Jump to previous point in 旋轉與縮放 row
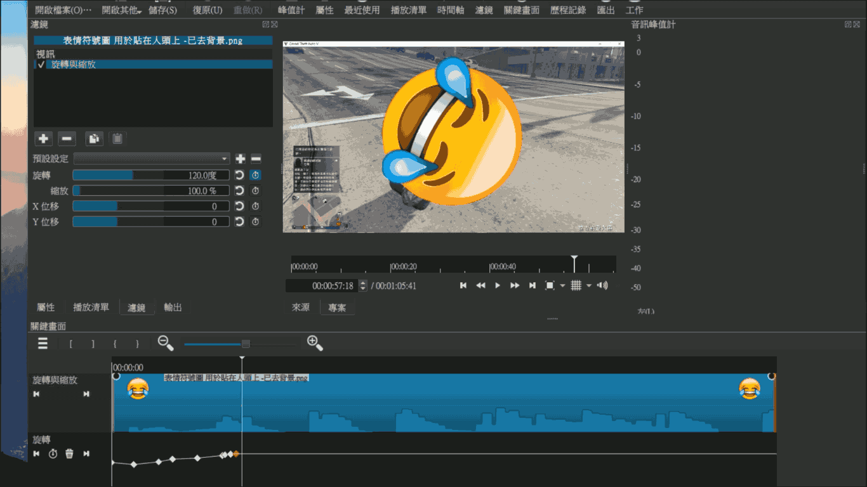This screenshot has height=487, width=867. 36,394
